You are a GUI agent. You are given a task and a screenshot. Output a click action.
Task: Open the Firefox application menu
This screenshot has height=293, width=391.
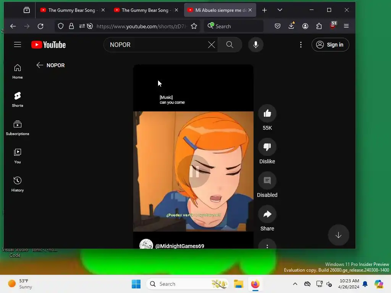pos(346,26)
